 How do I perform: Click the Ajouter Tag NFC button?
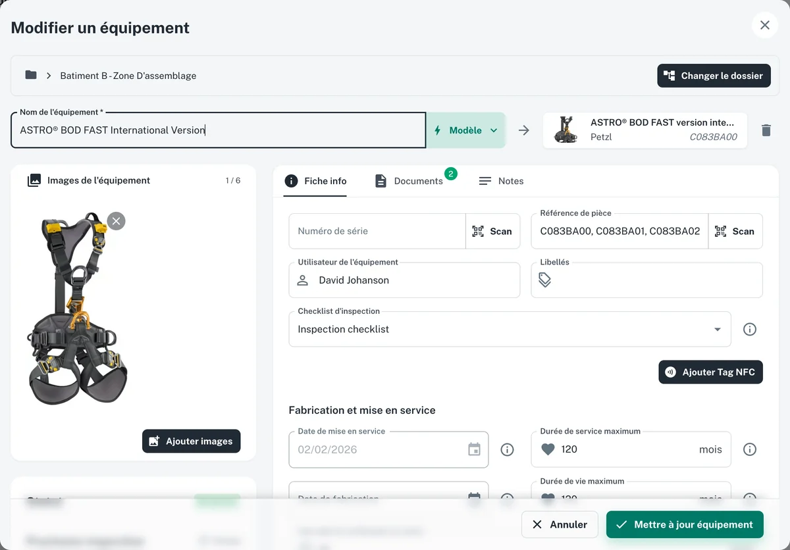point(710,372)
